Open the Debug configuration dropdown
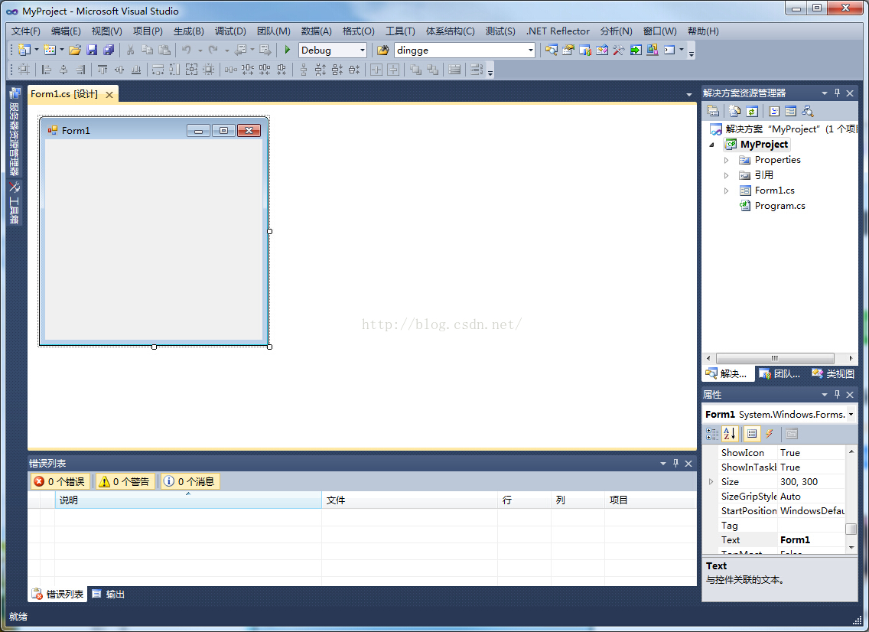This screenshot has height=632, width=869. coord(363,50)
